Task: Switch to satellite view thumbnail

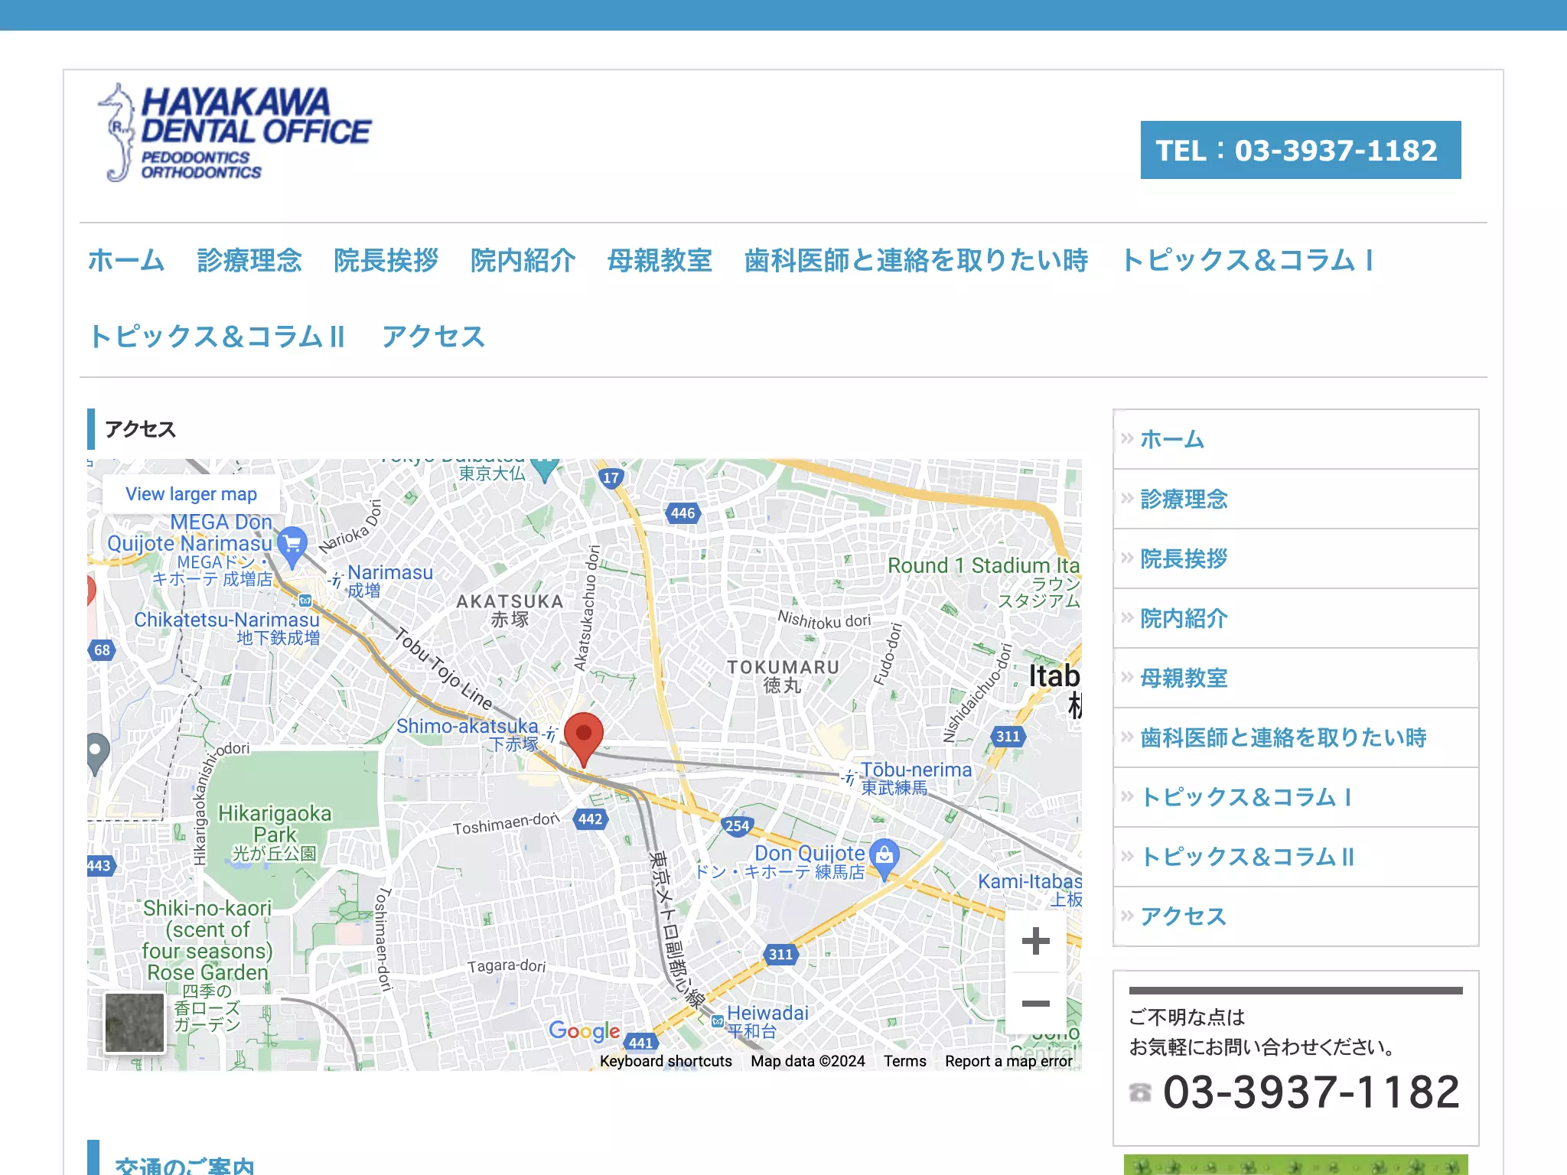Action: pos(135,1023)
